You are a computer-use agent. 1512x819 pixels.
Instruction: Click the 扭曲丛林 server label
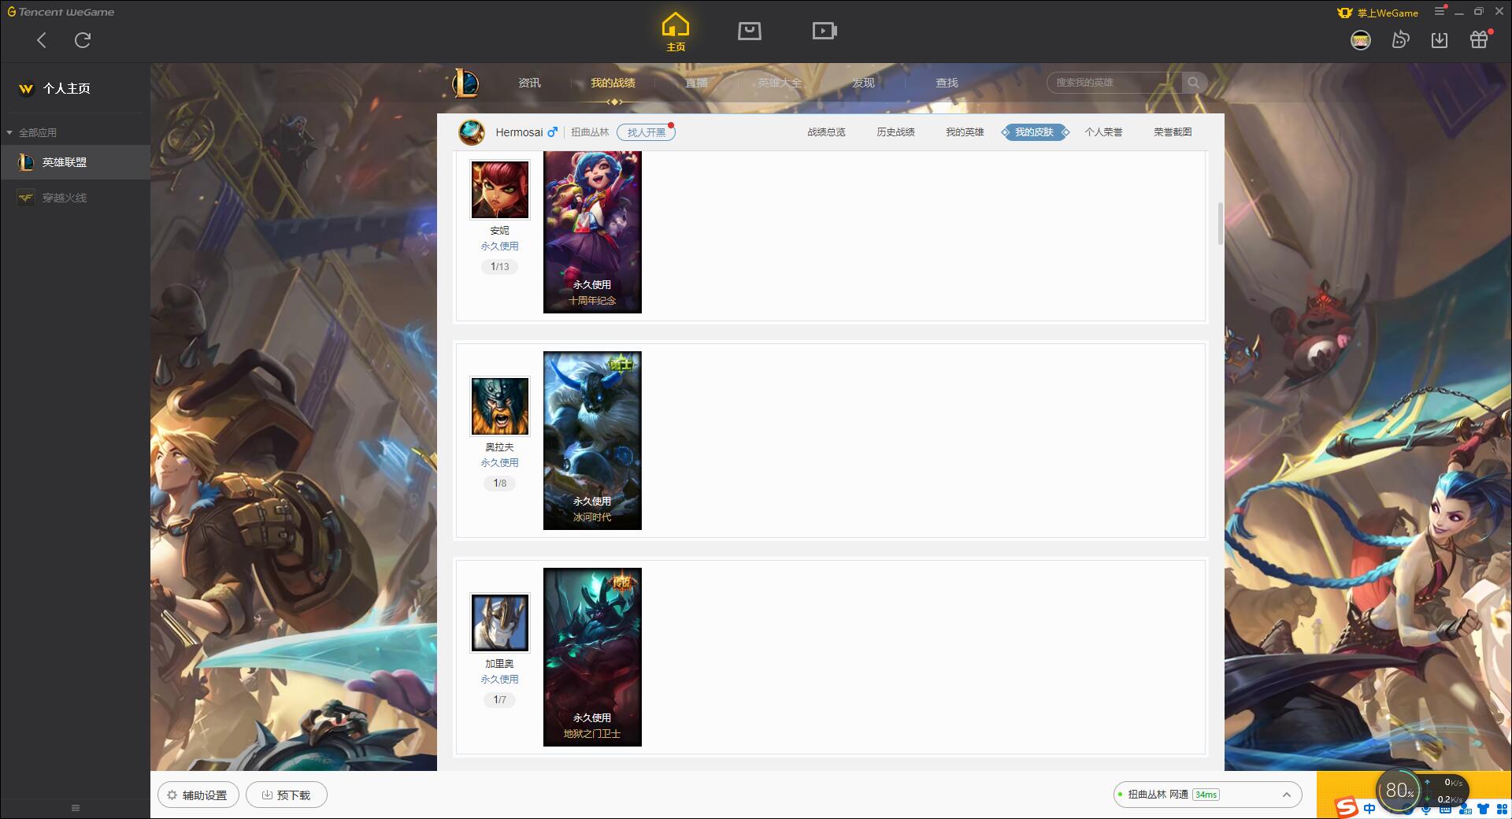pyautogui.click(x=590, y=132)
